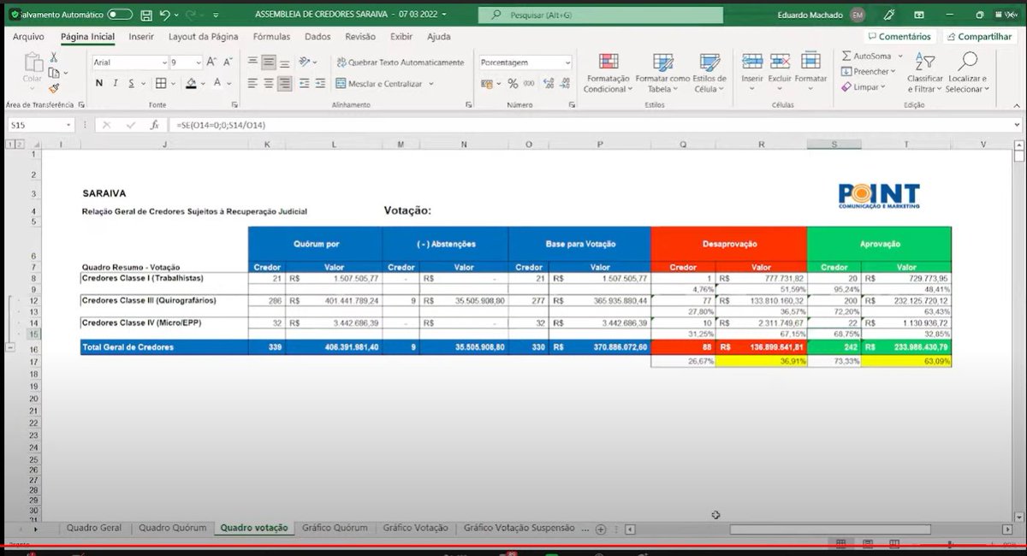Click the insert function fx icon
Screen dimensions: 1027x556
coord(154,125)
